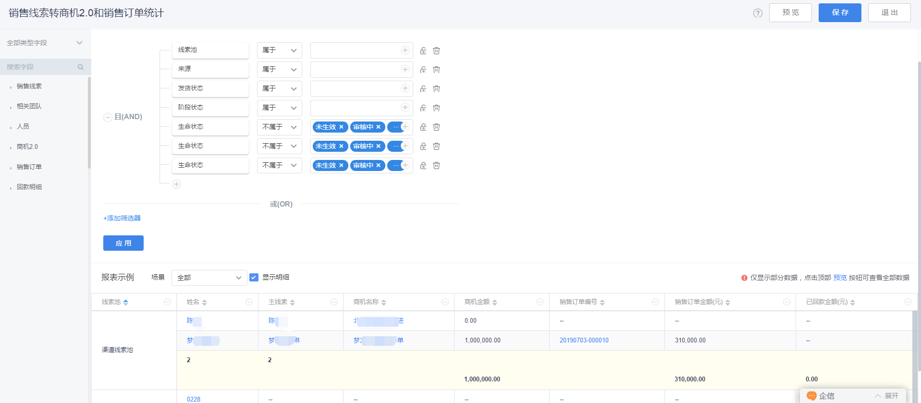
Task: Remove the 发货状态 filter with trash icon
Action: pos(436,89)
